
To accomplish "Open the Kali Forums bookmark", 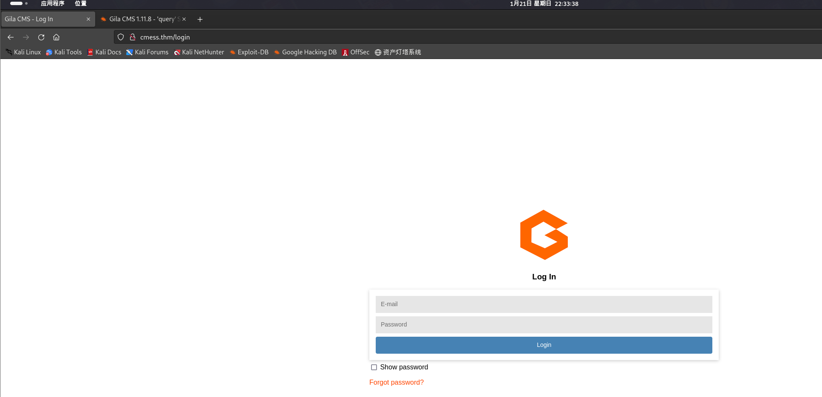I will [x=147, y=52].
